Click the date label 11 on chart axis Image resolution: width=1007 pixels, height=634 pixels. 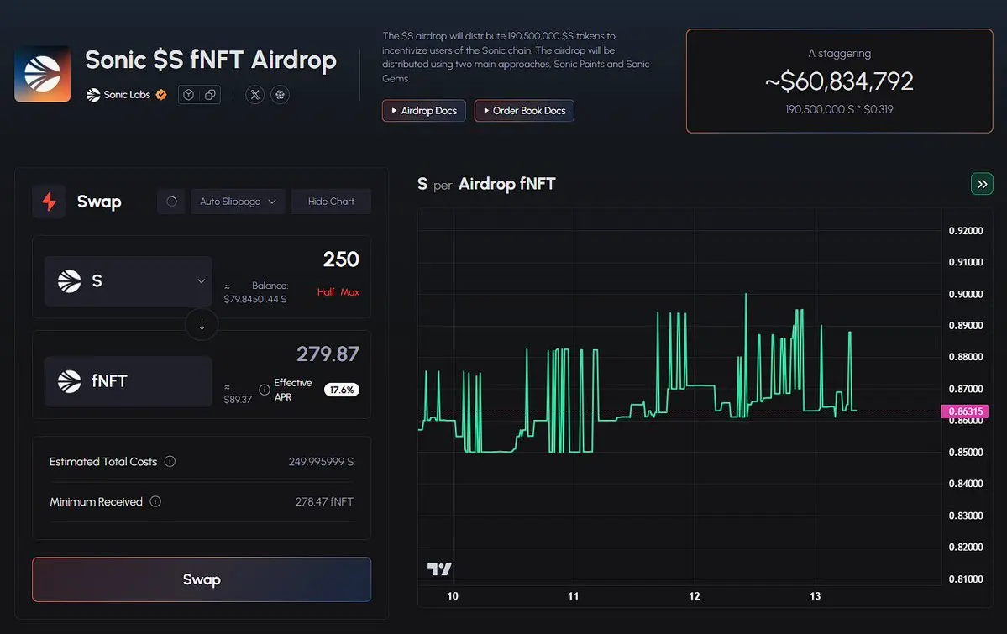pos(574,596)
